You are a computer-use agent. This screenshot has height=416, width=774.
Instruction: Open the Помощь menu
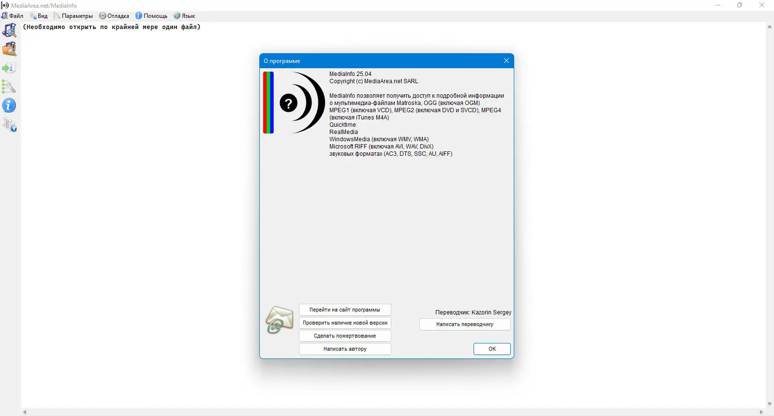pos(151,16)
